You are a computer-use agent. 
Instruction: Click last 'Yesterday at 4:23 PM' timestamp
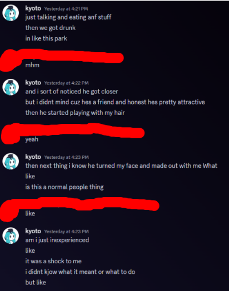point(67,232)
